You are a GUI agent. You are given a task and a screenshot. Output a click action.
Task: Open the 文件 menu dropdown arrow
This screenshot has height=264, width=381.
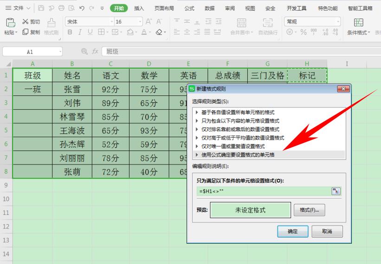pyautogui.click(x=28, y=8)
